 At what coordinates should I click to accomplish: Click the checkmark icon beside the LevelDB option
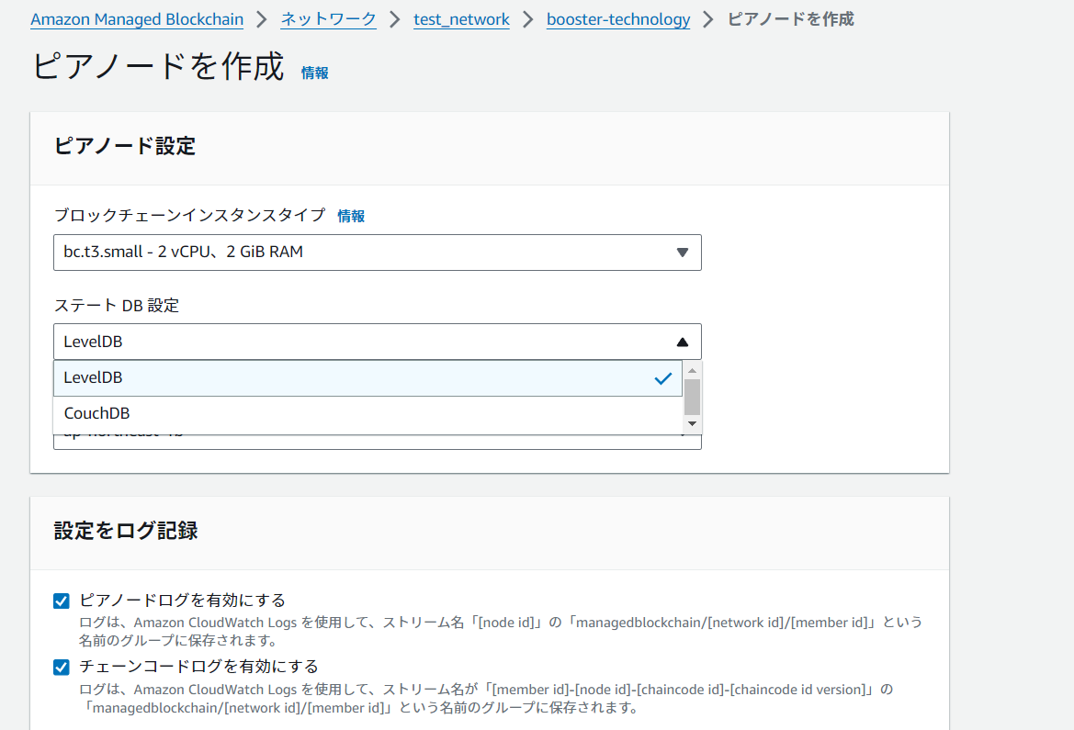click(x=663, y=378)
